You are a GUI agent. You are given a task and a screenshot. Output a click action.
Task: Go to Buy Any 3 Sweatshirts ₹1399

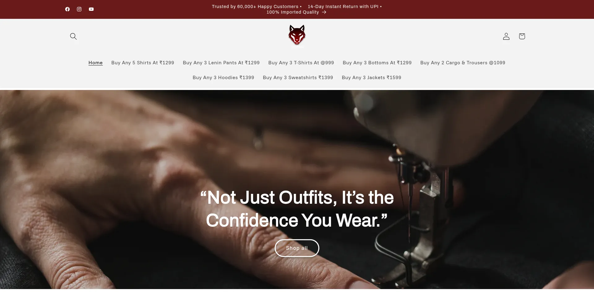298,78
